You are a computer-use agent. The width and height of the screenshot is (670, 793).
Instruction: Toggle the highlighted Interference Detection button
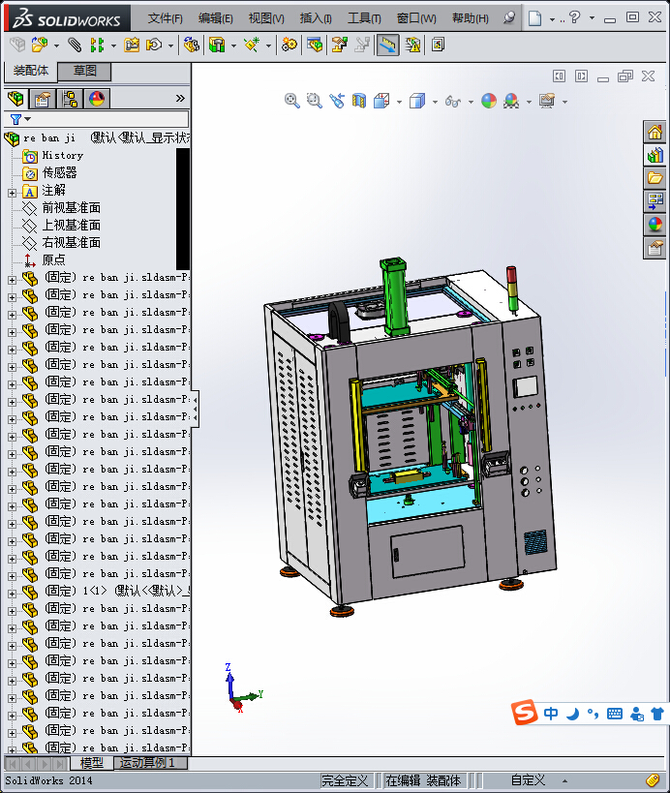(x=388, y=45)
